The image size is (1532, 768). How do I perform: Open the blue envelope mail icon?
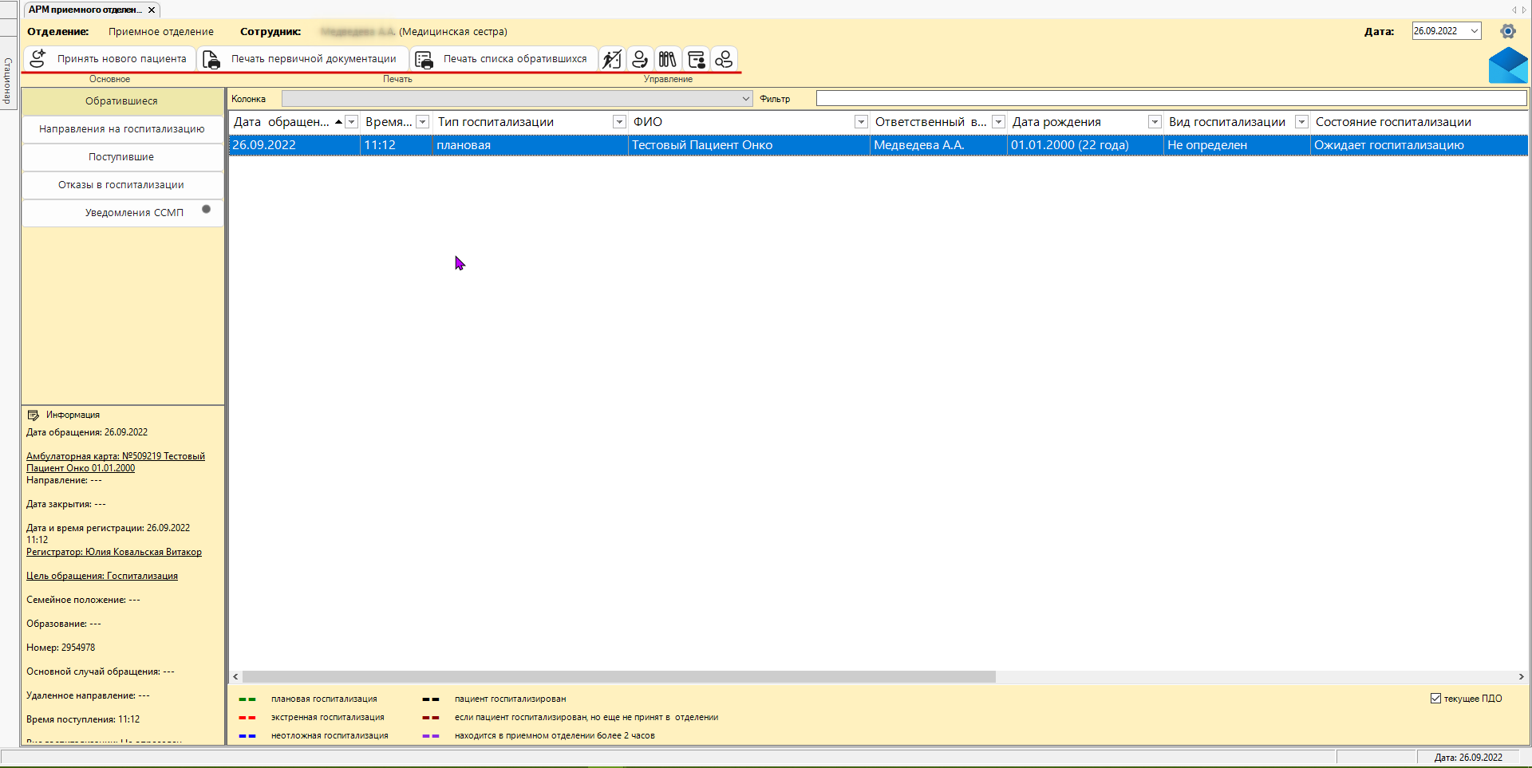click(1508, 65)
